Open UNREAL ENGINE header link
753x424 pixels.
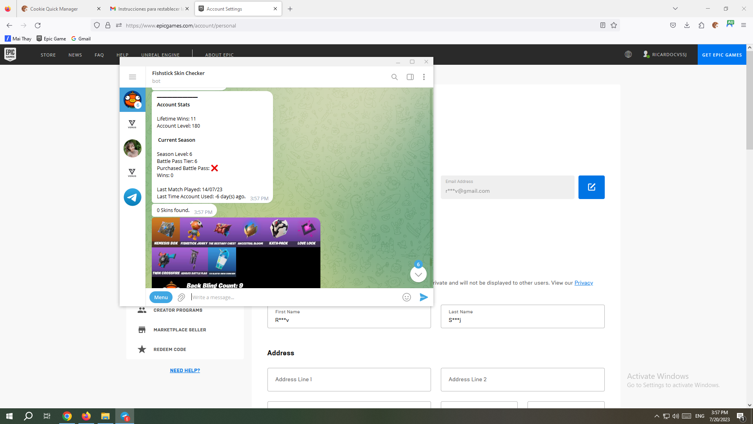(160, 55)
